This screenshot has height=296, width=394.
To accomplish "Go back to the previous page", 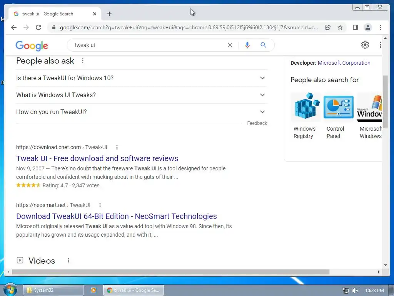I will (x=14, y=27).
